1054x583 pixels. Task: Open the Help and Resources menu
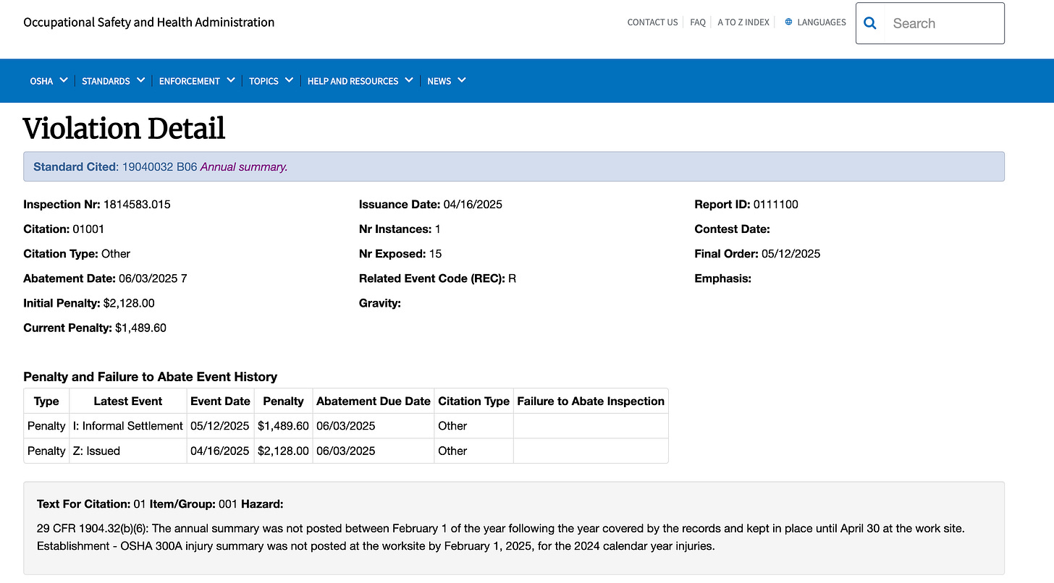click(x=353, y=81)
